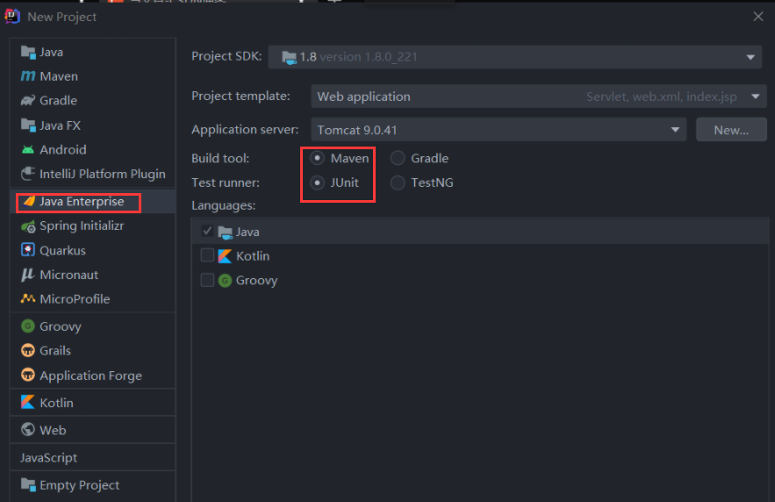Viewport: 775px width, 502px height.
Task: Select the Maven project category label
Action: [59, 76]
